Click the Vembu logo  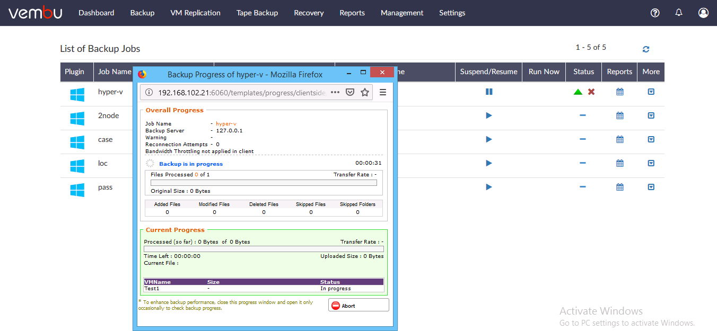pos(35,13)
